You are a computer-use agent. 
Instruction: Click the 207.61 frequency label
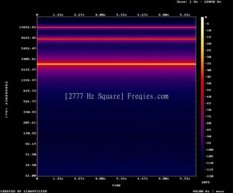(x=30, y=122)
